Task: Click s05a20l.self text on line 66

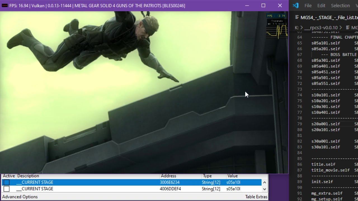Action: point(326,49)
